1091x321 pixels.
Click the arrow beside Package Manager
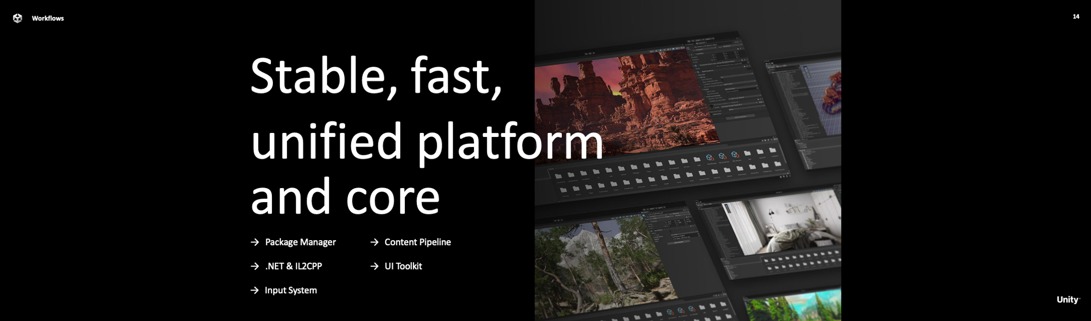pyautogui.click(x=255, y=242)
